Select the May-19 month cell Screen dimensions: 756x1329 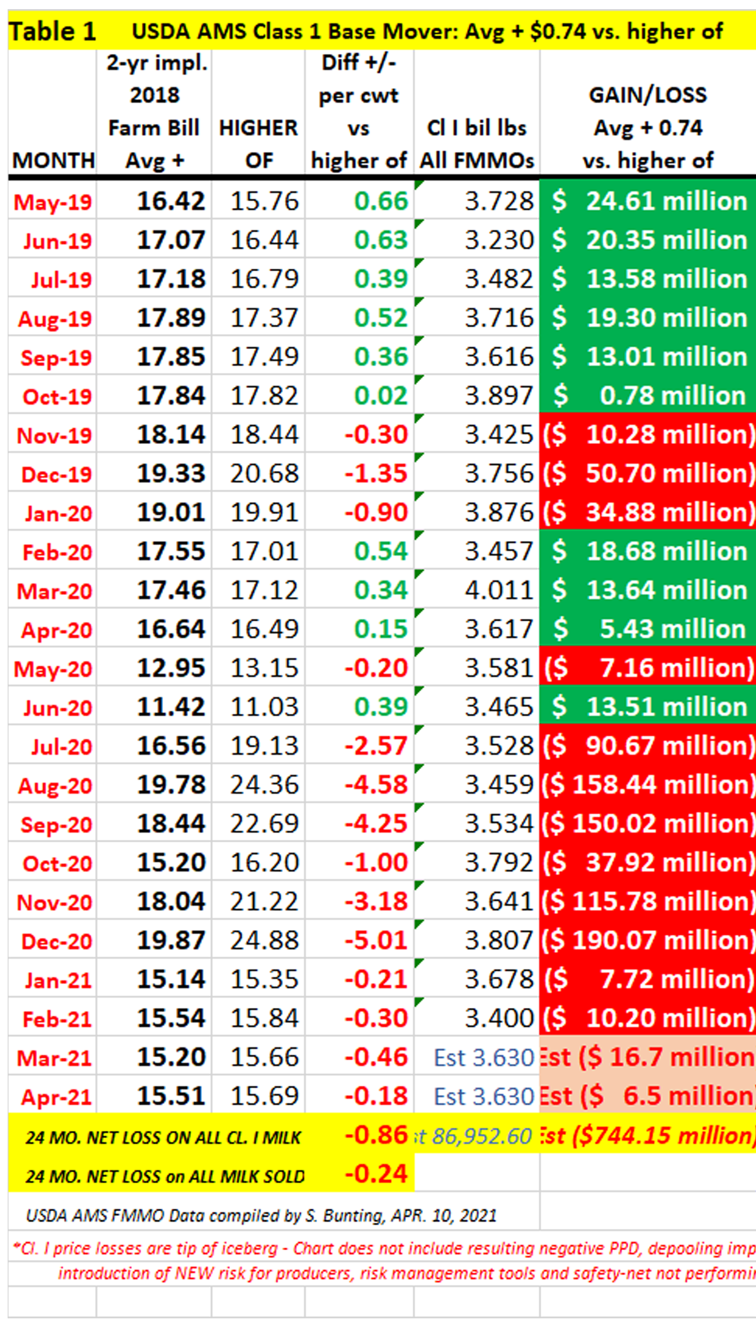pyautogui.click(x=53, y=201)
